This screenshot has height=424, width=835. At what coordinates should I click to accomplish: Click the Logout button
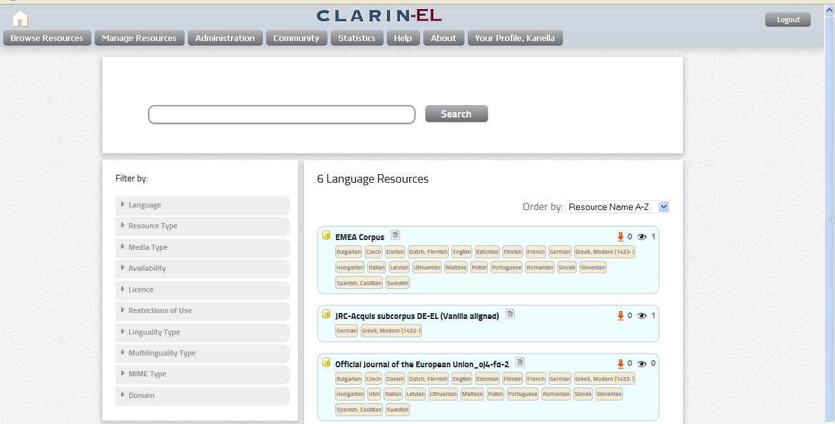788,20
